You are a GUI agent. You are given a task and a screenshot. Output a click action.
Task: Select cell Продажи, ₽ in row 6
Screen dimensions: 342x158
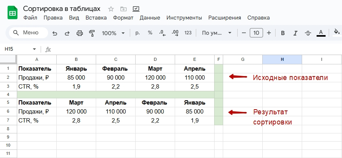click(x=37, y=112)
